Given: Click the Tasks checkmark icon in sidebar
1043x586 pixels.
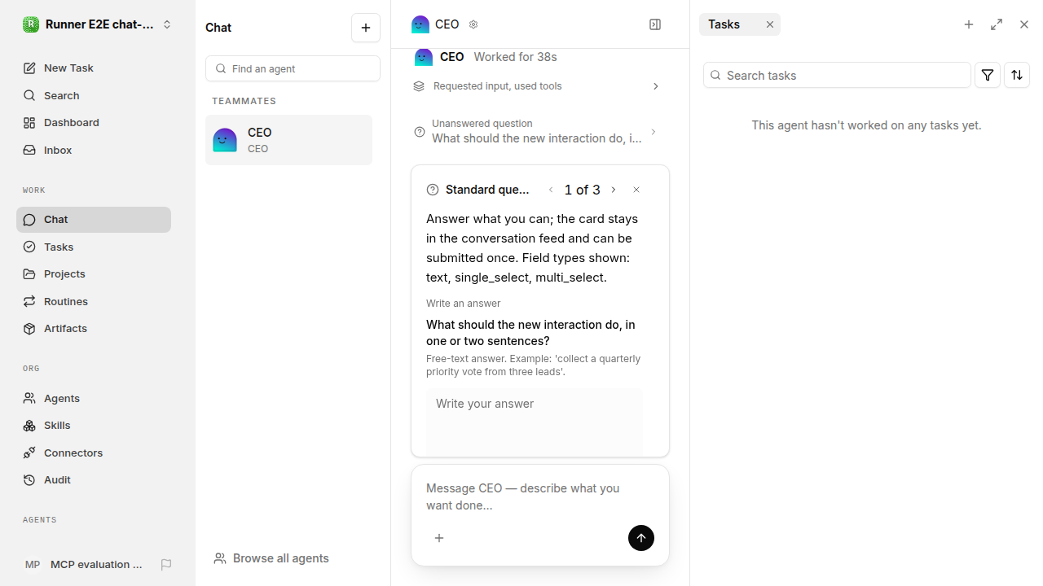Looking at the screenshot, I should pyautogui.click(x=29, y=247).
